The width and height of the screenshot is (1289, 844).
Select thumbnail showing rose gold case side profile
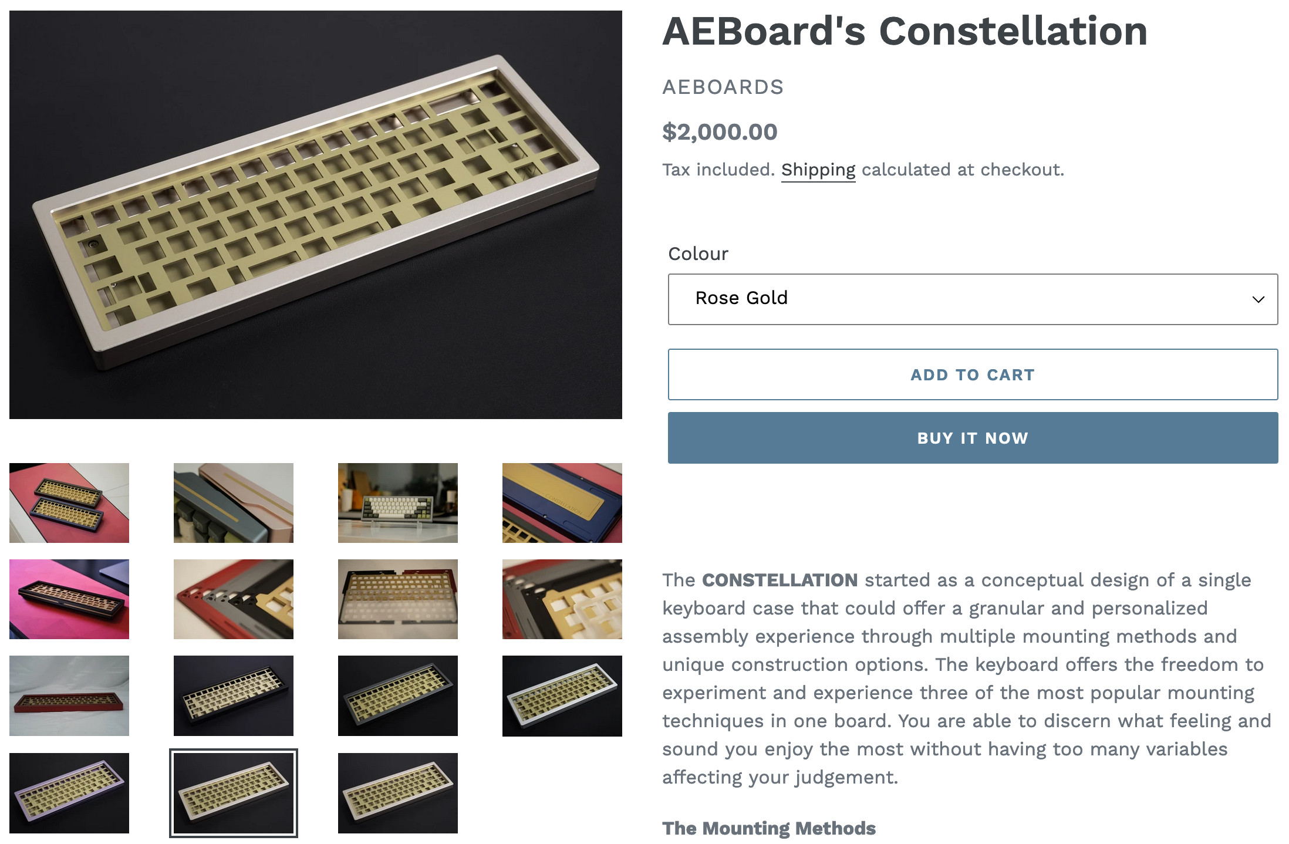click(x=234, y=503)
